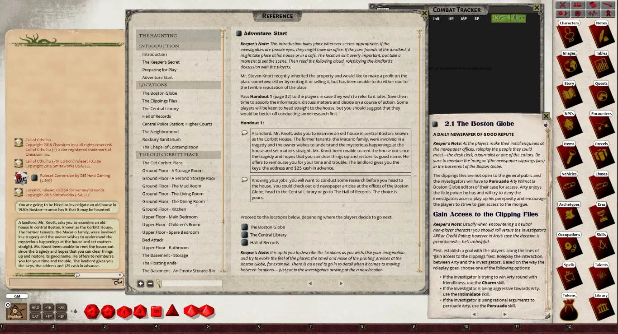Screen dimensions: 618x334
Task: Open the Archetypes book in the sidebar
Action: tap(569, 216)
